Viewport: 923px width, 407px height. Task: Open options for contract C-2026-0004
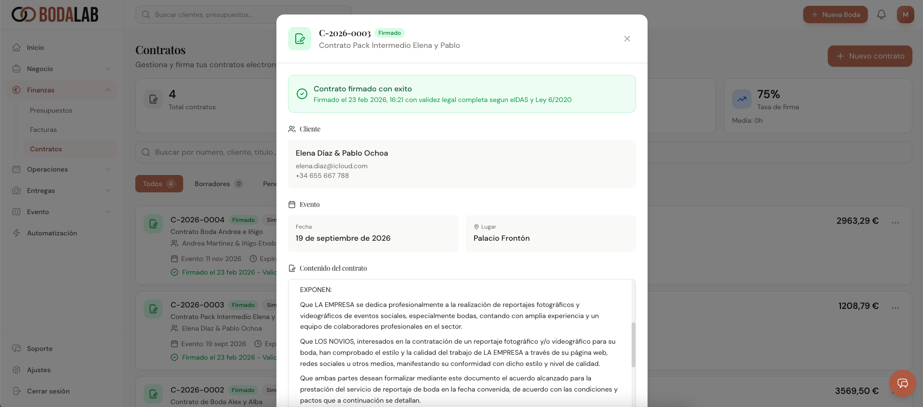tap(895, 222)
